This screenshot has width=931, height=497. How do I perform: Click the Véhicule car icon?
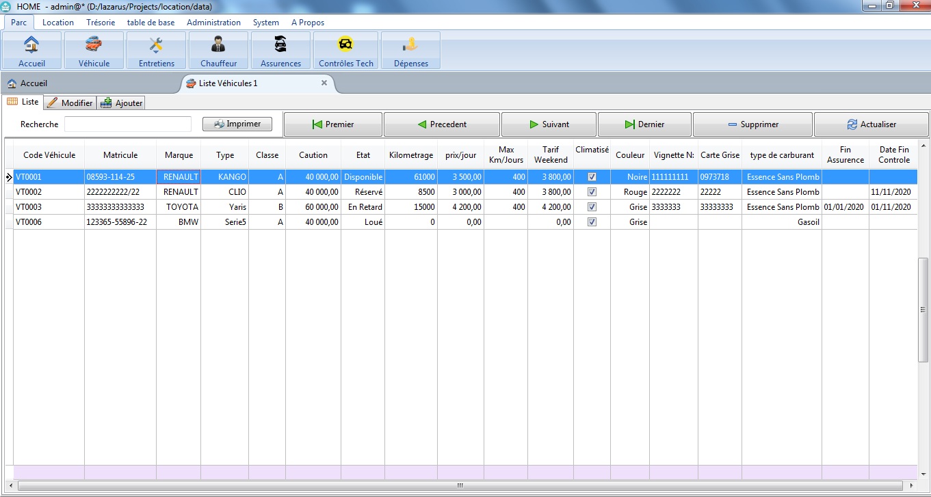(94, 51)
